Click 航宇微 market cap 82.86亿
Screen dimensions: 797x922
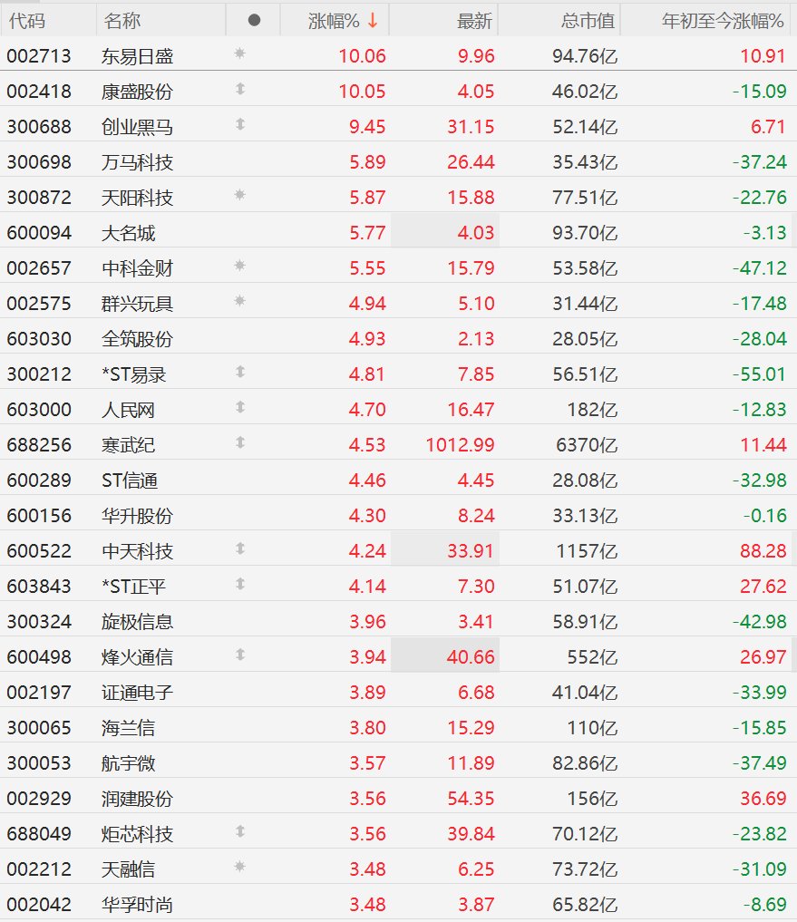585,762
